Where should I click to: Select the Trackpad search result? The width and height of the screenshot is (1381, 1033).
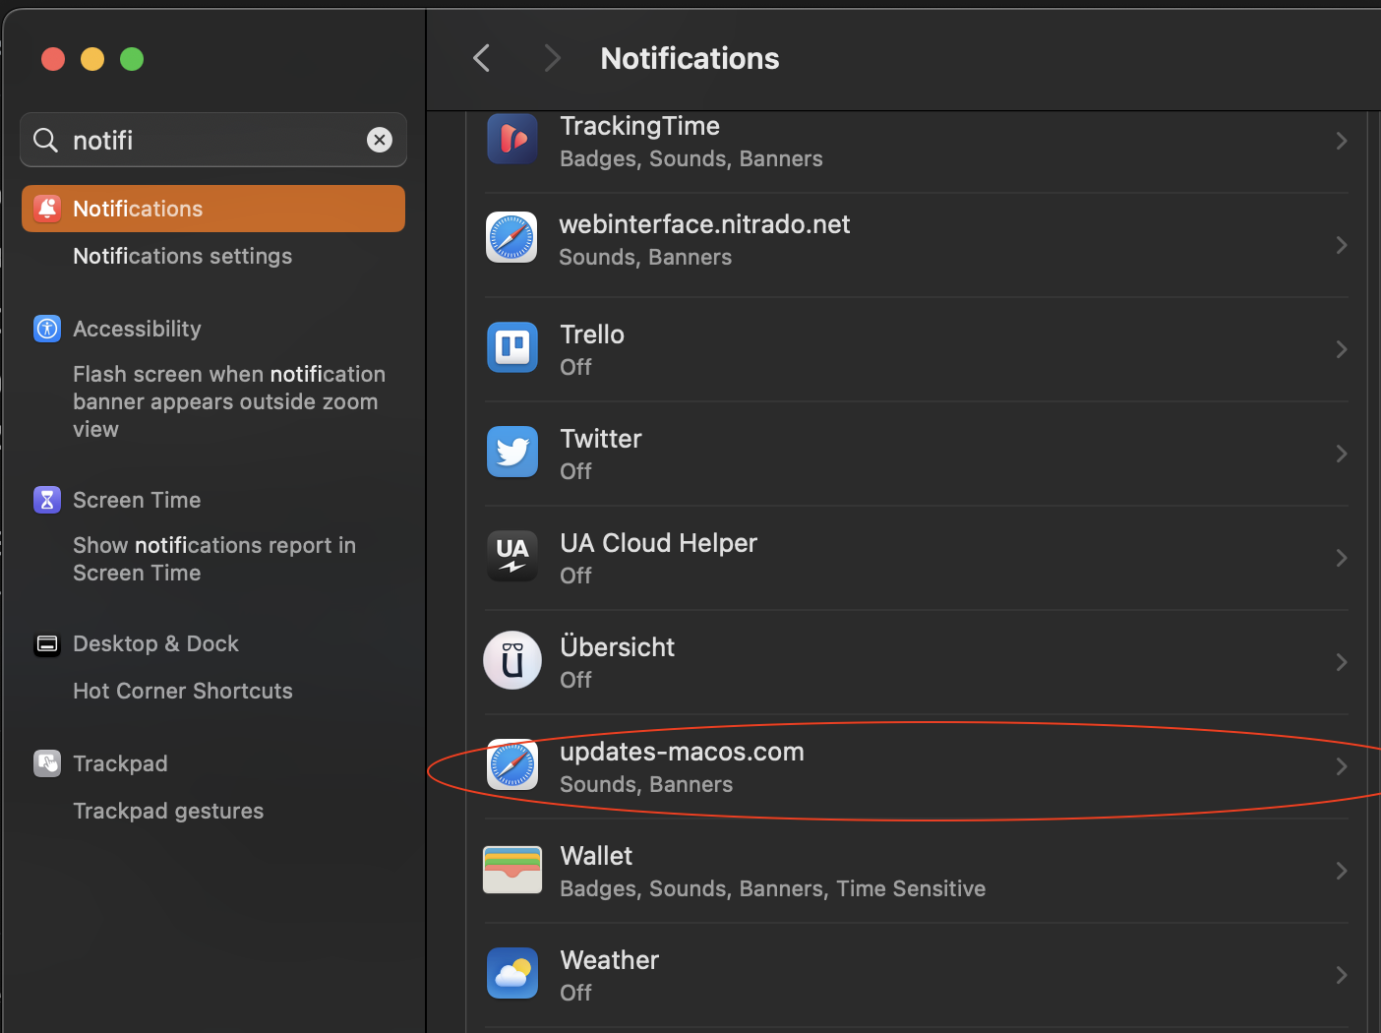click(x=120, y=763)
